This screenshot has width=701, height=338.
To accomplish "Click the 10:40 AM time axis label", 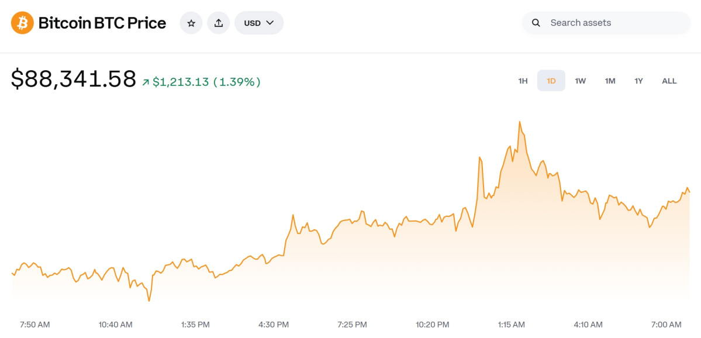I will (x=116, y=324).
